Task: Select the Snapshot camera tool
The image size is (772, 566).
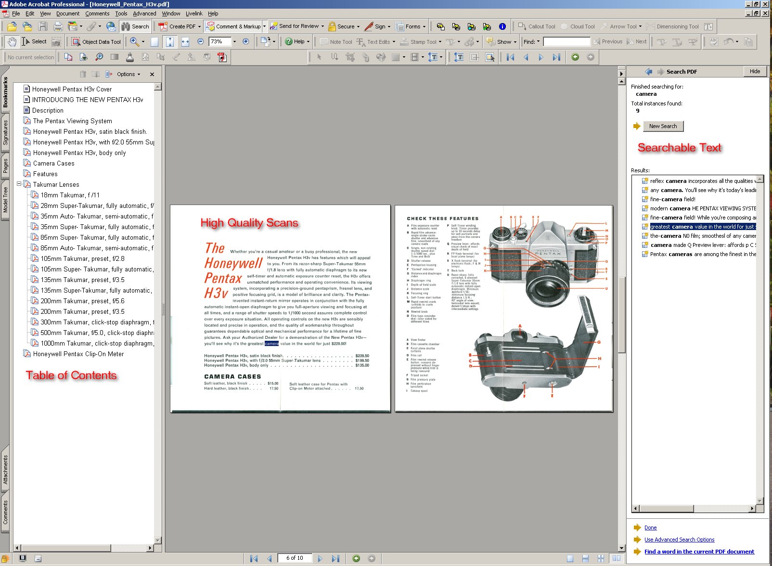Action: point(56,42)
